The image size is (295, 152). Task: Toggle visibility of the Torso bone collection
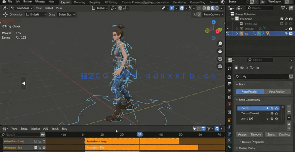(x=272, y=108)
